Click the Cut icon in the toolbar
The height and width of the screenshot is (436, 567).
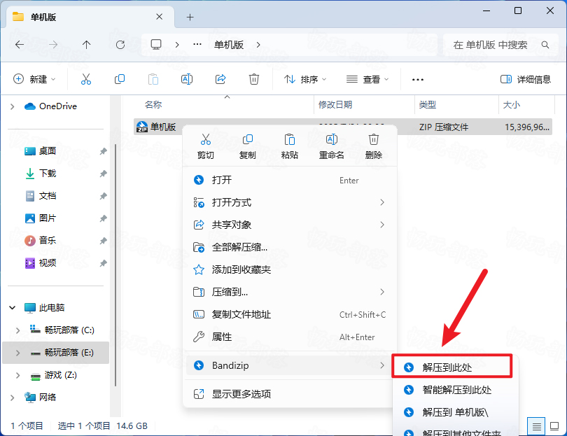tap(86, 79)
